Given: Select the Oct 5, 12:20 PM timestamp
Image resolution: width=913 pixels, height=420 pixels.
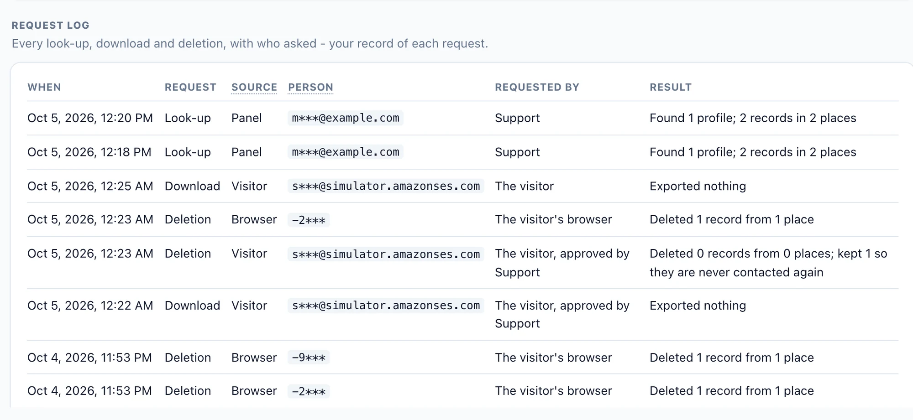Looking at the screenshot, I should tap(90, 118).
